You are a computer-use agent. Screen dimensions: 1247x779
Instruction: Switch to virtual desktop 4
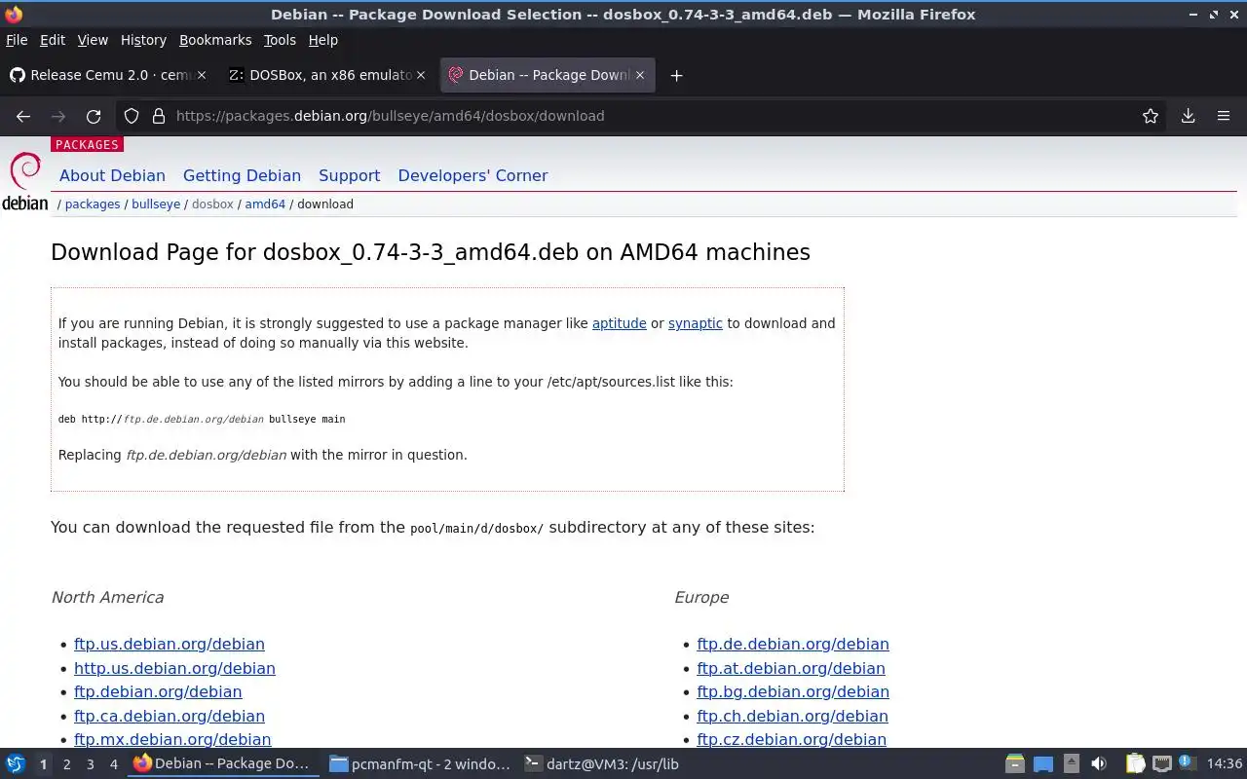113,764
